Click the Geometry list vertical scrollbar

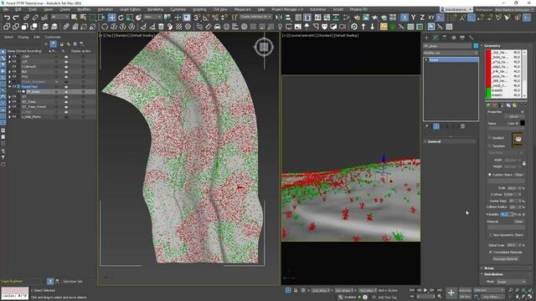(524, 74)
